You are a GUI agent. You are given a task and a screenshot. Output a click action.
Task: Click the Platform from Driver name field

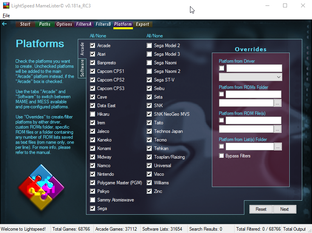point(254,68)
